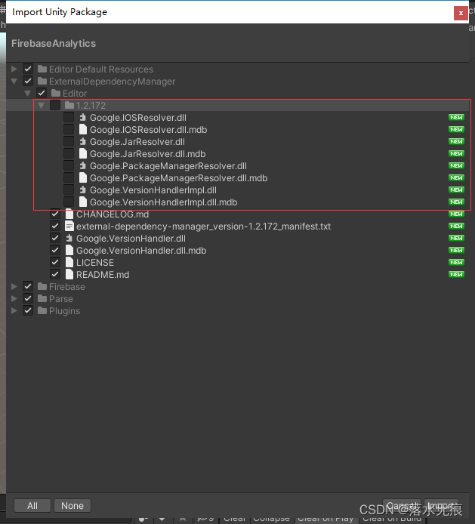Click the Google.PackageManagerResolver.dll.mdb file icon
This screenshot has height=524, width=475.
tap(82, 177)
